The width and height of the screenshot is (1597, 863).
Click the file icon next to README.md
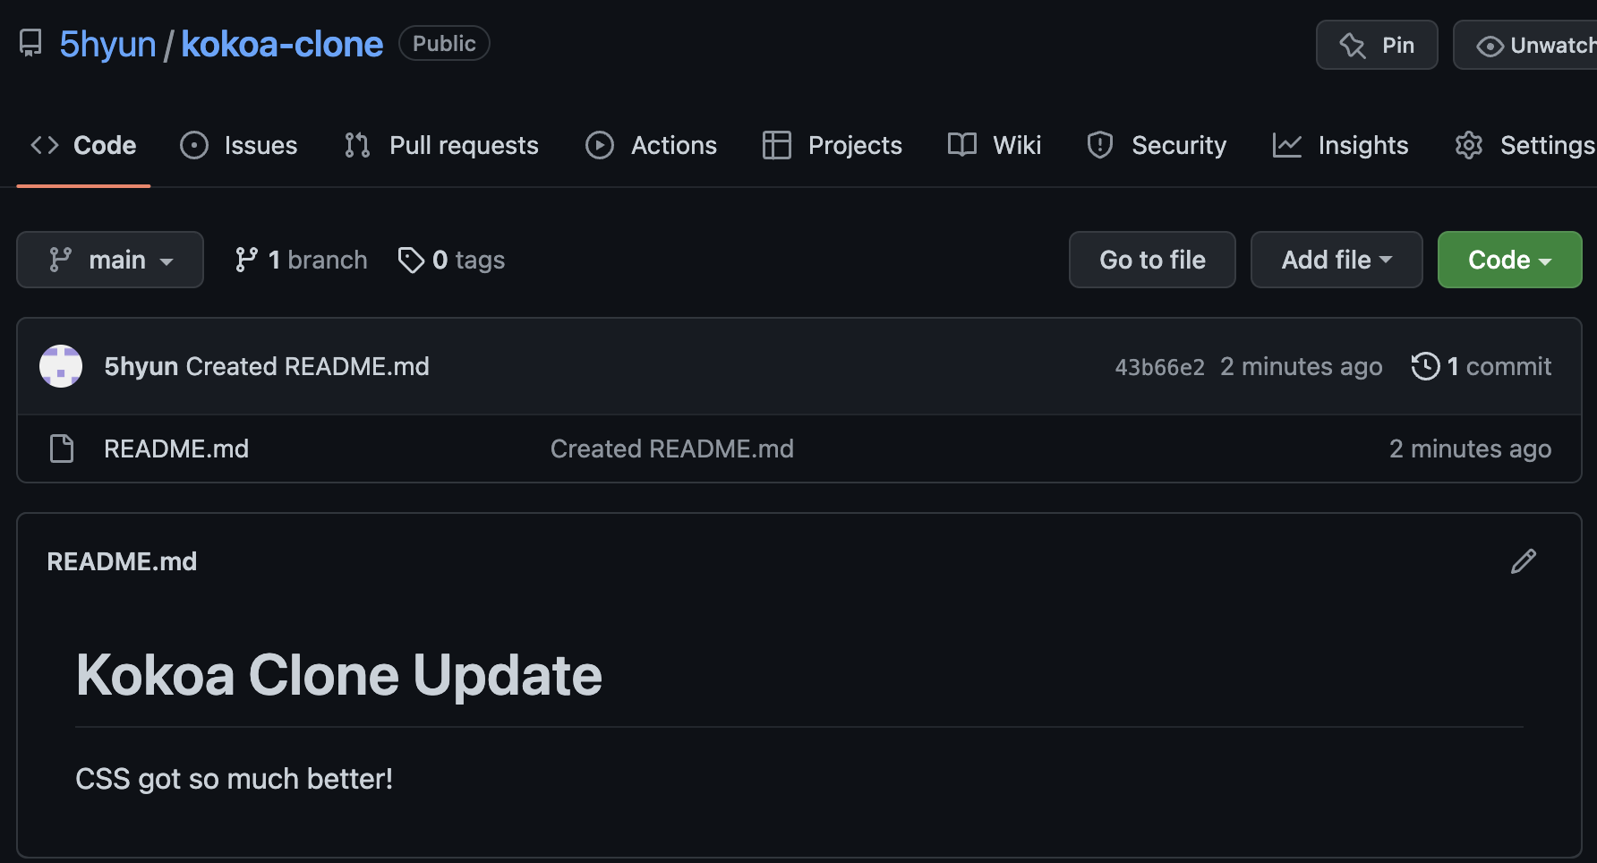(62, 449)
